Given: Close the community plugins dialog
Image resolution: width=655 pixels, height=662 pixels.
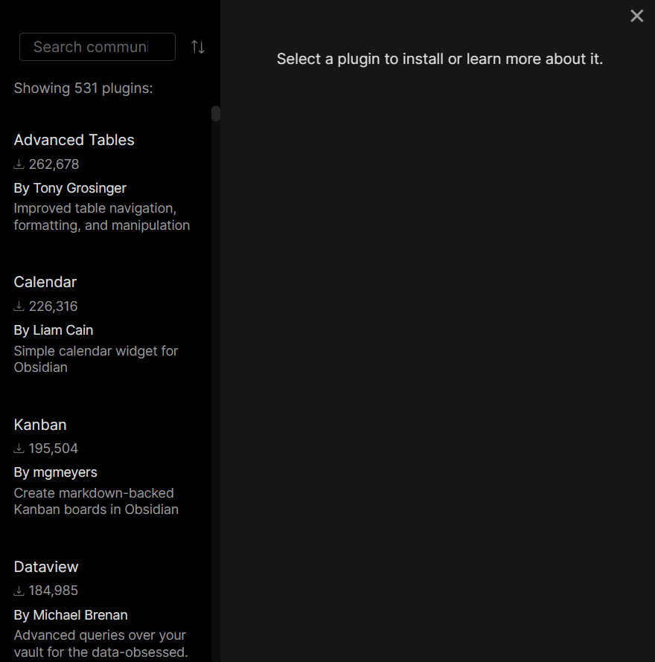Looking at the screenshot, I should point(636,16).
